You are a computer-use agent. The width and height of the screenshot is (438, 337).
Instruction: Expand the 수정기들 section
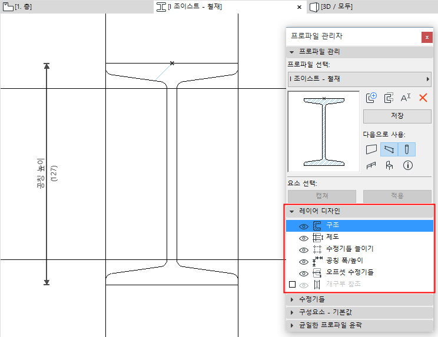click(292, 299)
